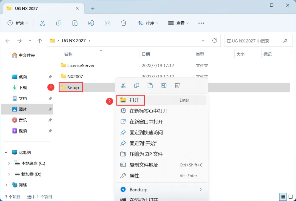The height and width of the screenshot is (201, 296).
Task: Open 属性 from the context menu
Action: (x=161, y=176)
